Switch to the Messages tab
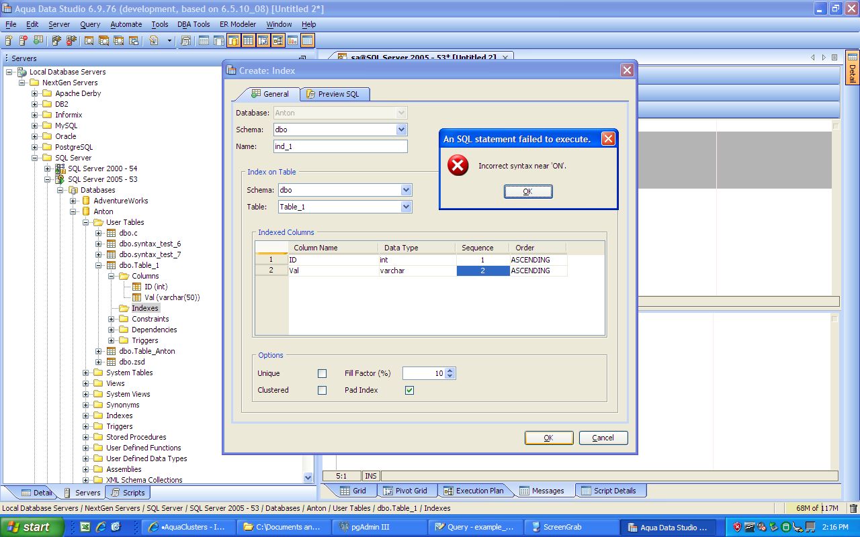 [x=543, y=491]
